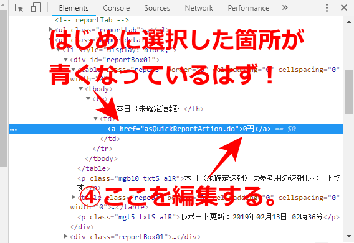Click the three dots on selected row
354x243 pixels.
13,129
